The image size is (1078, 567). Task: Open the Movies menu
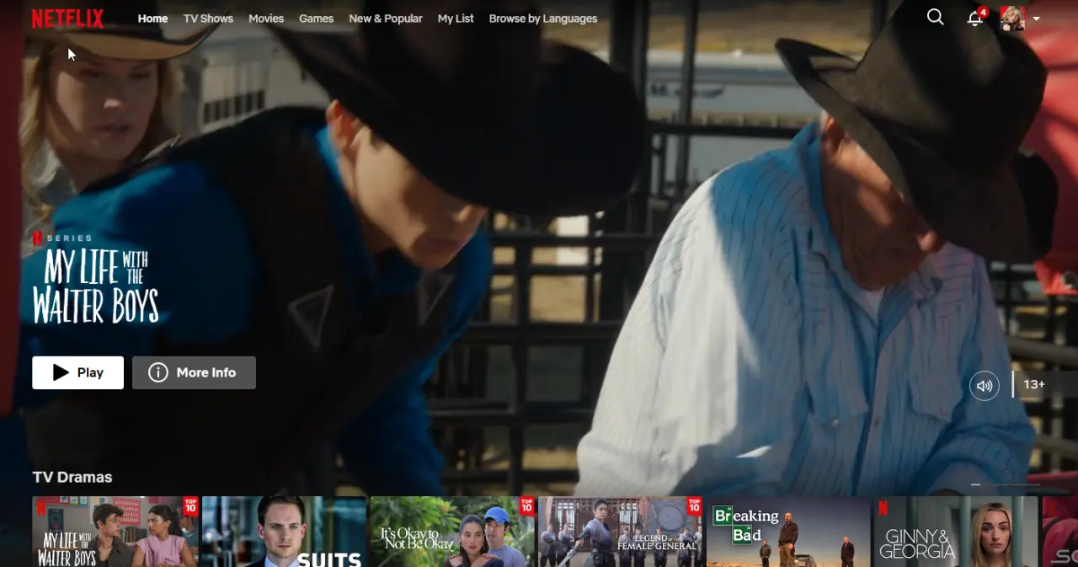click(266, 19)
